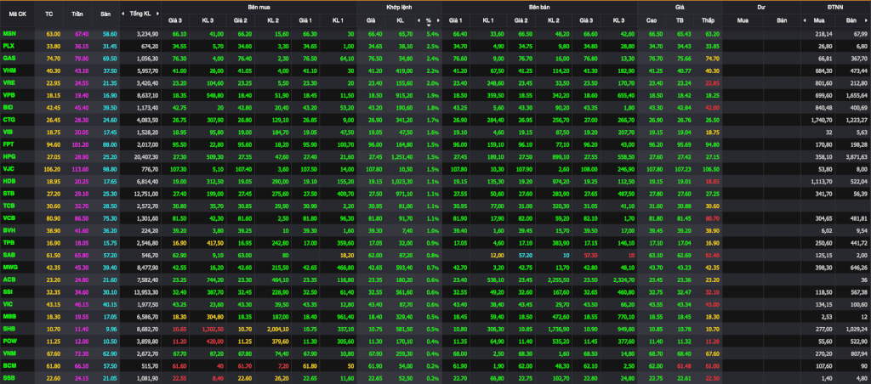The height and width of the screenshot is (384, 871).
Task: Click the Mua header under Dư
Action: point(742,20)
